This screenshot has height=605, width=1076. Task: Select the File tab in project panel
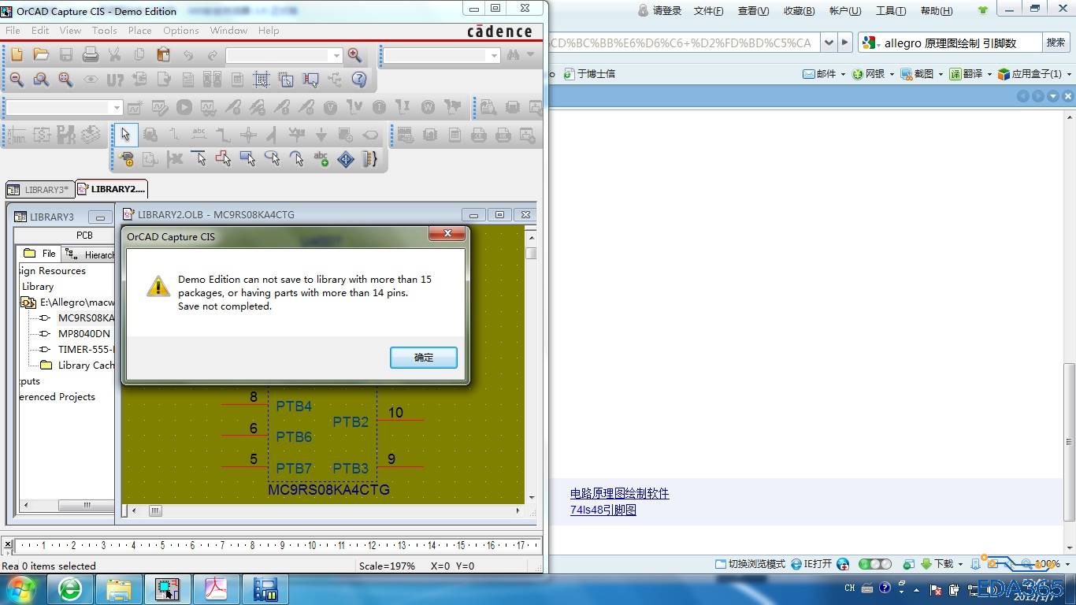point(39,254)
